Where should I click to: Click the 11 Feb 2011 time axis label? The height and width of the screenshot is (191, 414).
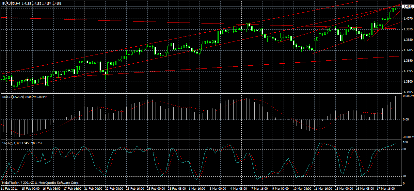tap(10, 189)
